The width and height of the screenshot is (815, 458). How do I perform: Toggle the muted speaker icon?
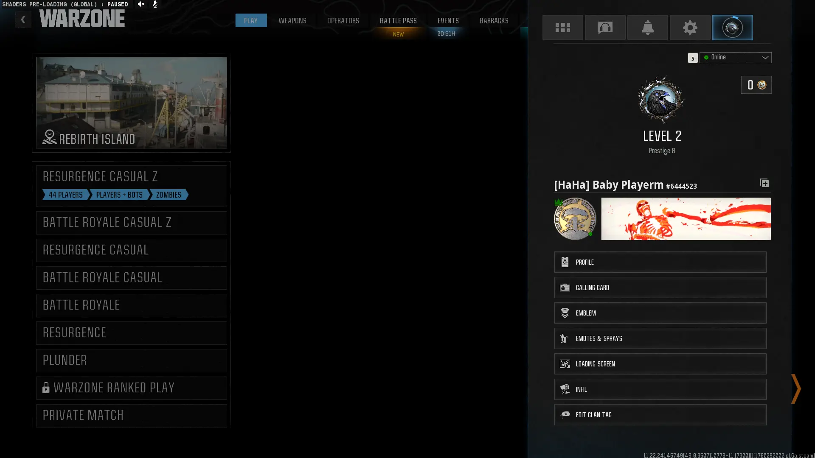click(141, 4)
